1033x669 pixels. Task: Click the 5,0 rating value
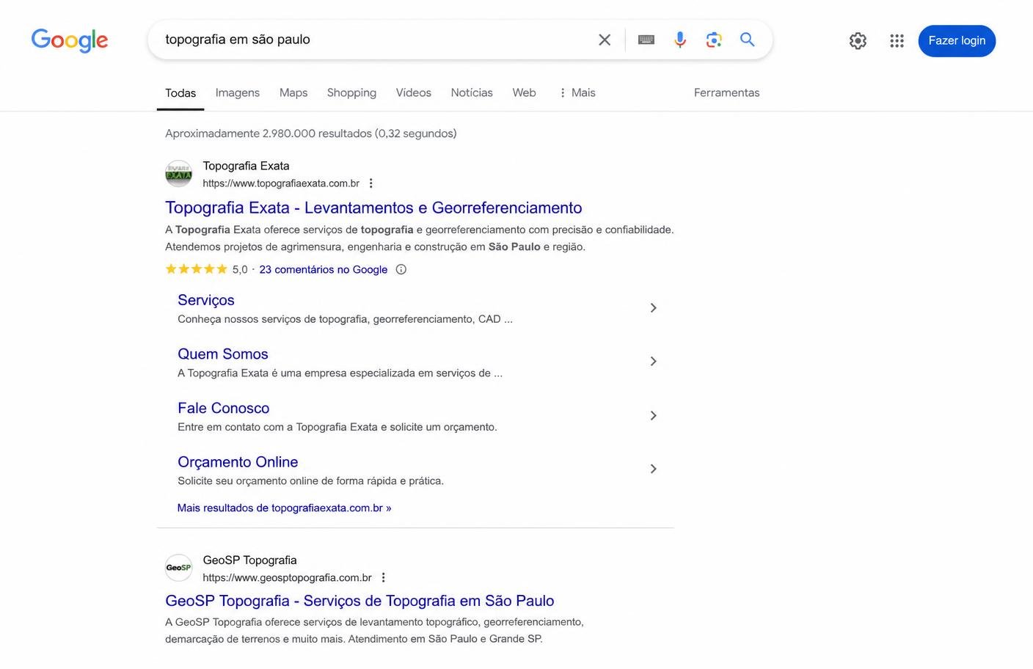point(240,269)
